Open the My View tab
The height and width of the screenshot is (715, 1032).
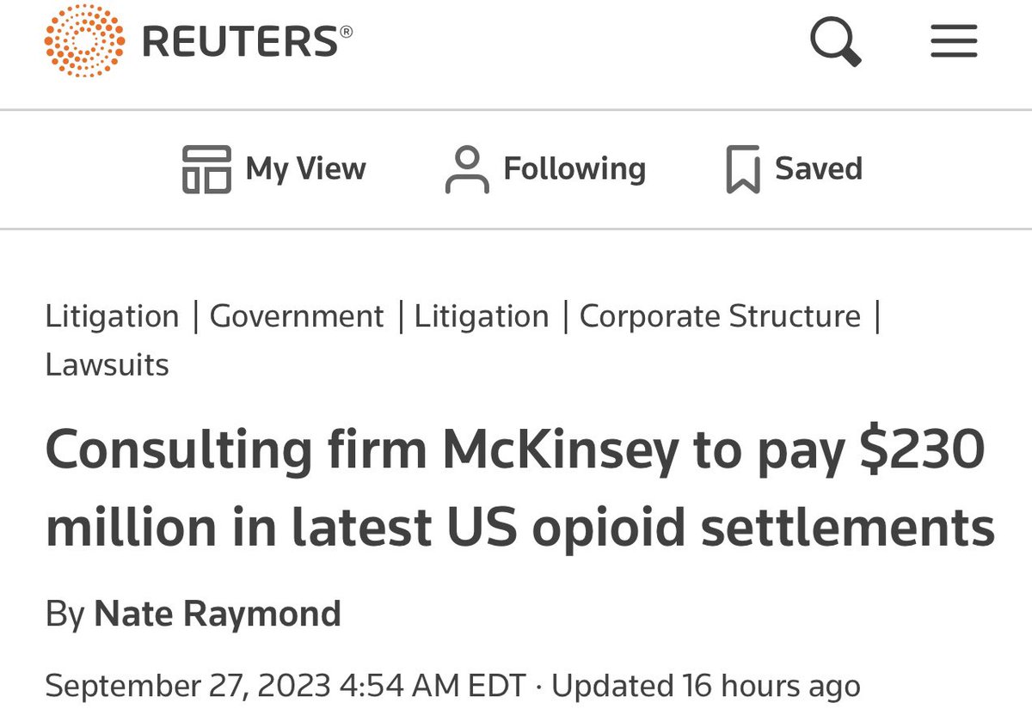pyautogui.click(x=305, y=168)
